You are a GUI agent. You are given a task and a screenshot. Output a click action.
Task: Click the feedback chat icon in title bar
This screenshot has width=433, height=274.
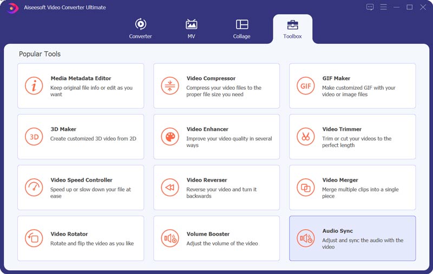coord(370,7)
